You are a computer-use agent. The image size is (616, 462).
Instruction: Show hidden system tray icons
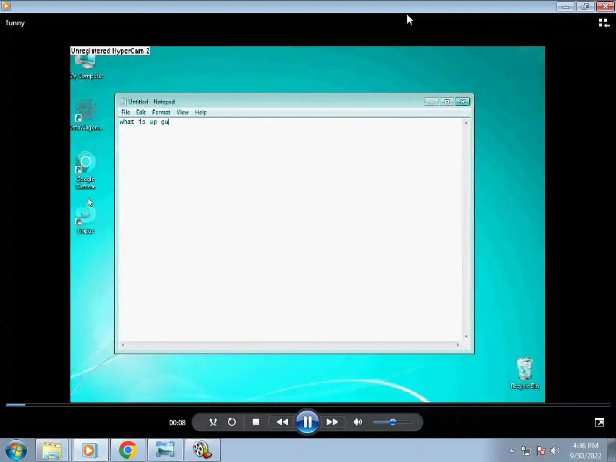[x=511, y=451]
